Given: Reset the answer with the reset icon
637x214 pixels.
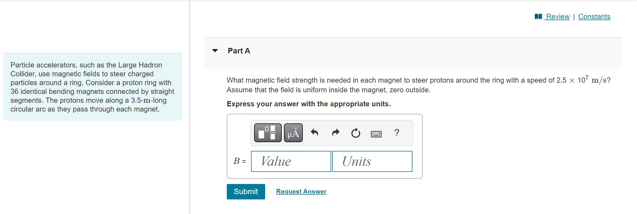Looking at the screenshot, I should pos(355,133).
